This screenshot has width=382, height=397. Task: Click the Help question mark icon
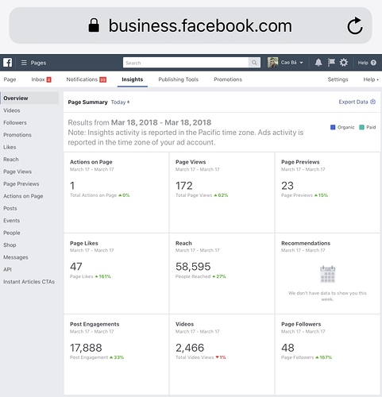(373, 63)
